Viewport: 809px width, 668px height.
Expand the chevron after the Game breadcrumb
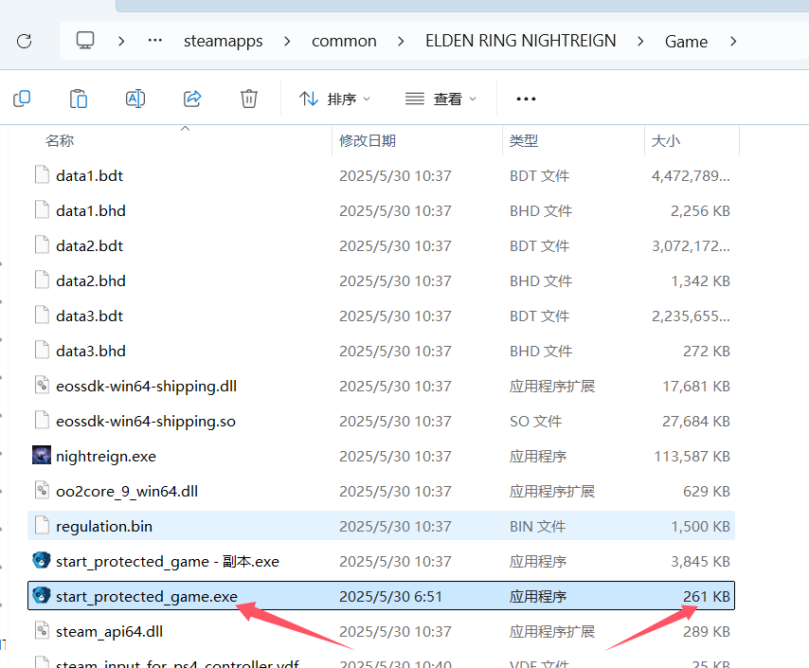[732, 41]
